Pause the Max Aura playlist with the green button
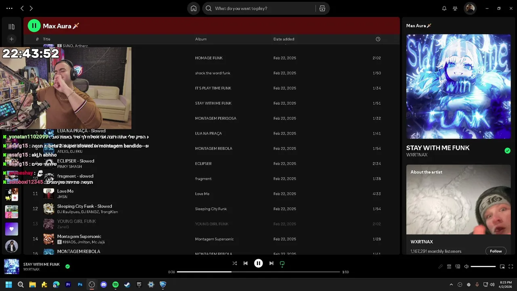The width and height of the screenshot is (517, 291). point(34,26)
